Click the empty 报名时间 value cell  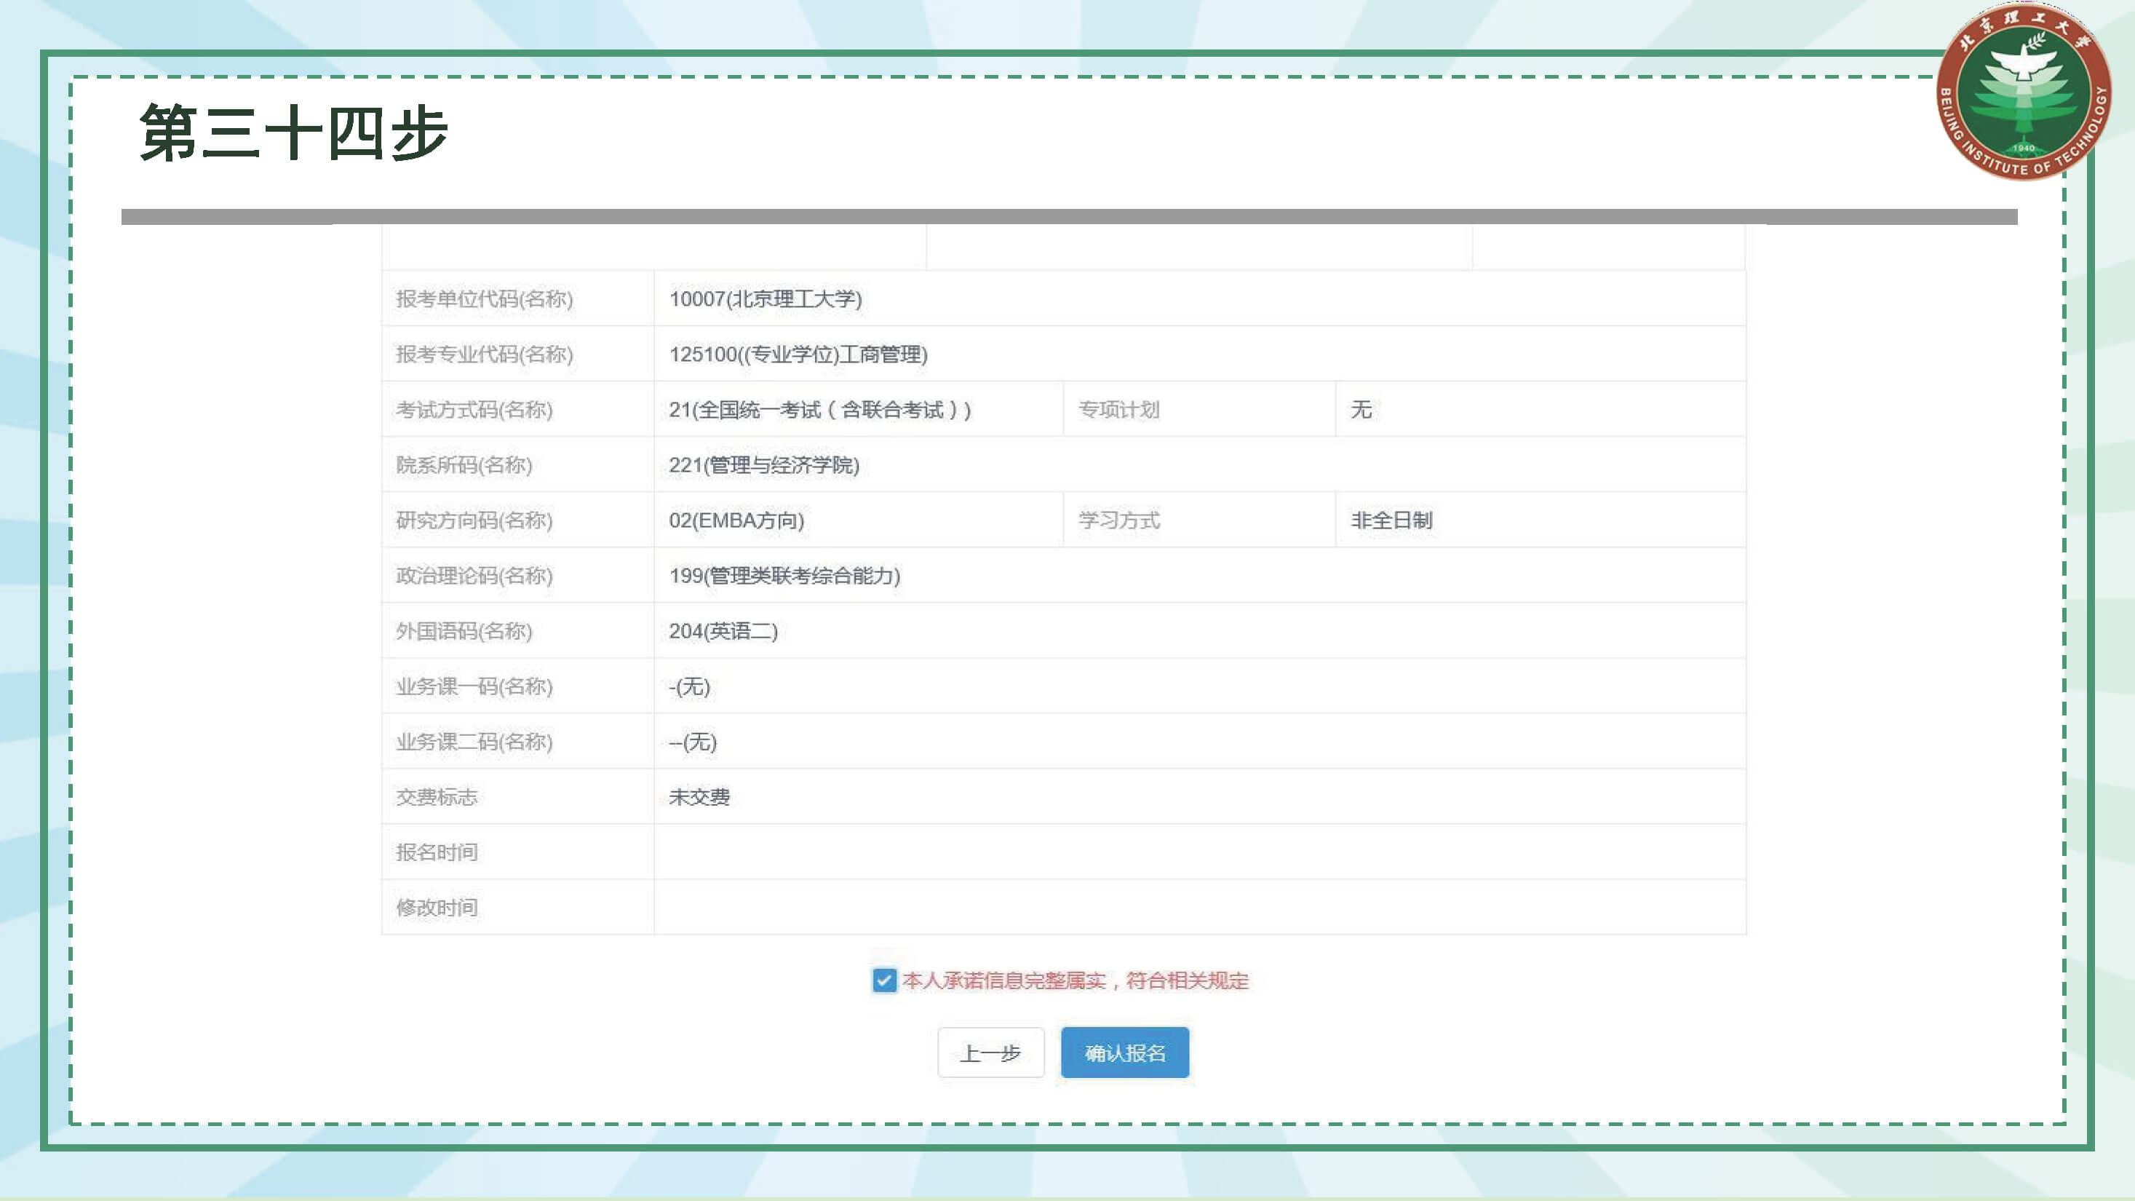click(1198, 852)
